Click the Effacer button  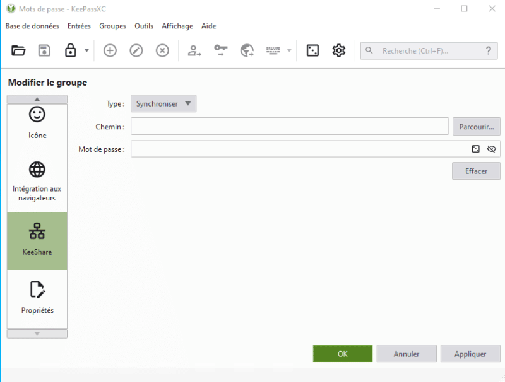coord(476,171)
